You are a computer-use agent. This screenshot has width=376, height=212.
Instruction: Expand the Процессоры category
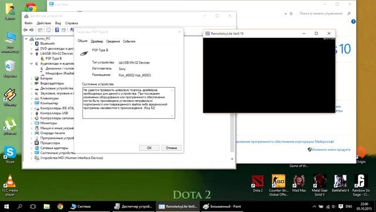(31, 143)
